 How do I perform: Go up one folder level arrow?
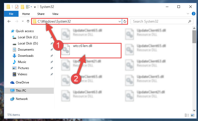click(x=28, y=21)
